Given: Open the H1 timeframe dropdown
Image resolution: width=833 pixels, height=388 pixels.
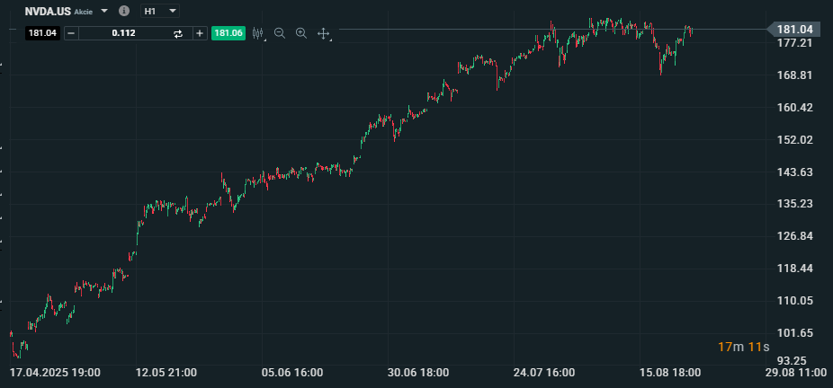Looking at the screenshot, I should [x=160, y=12].
